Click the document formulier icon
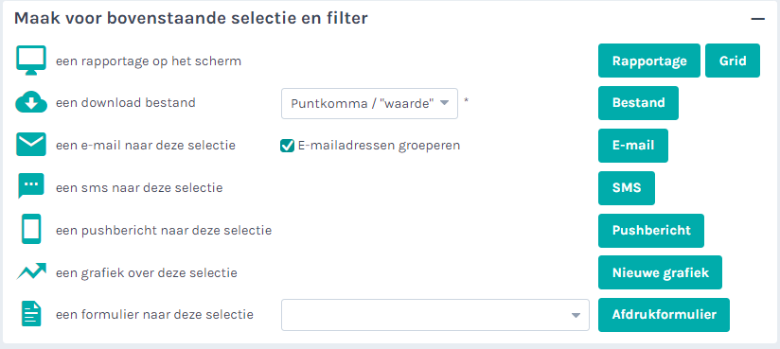The image size is (780, 349). [31, 315]
